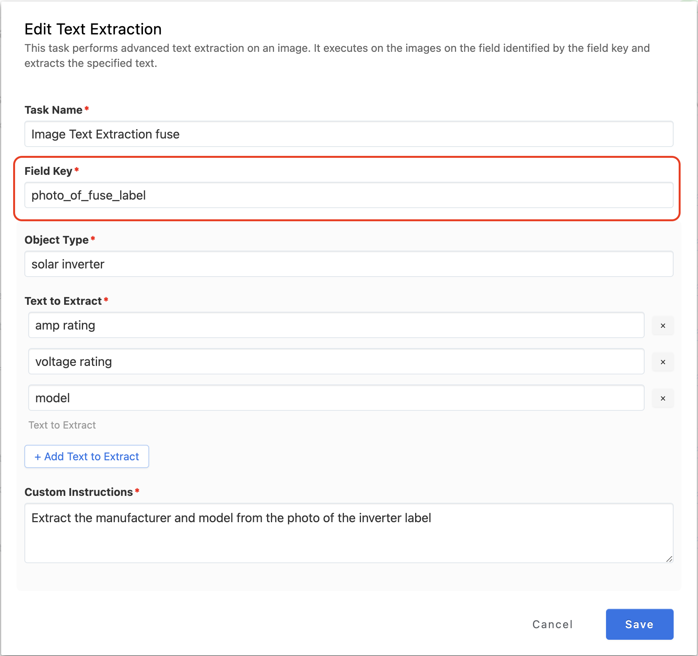698x656 pixels.
Task: Click the bold Text to Extract heading
Action: pos(63,301)
